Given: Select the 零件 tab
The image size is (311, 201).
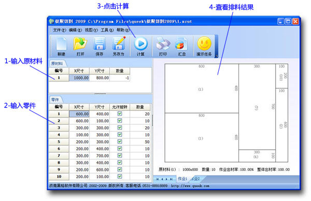Looking at the screenshot, I should click(55, 99).
